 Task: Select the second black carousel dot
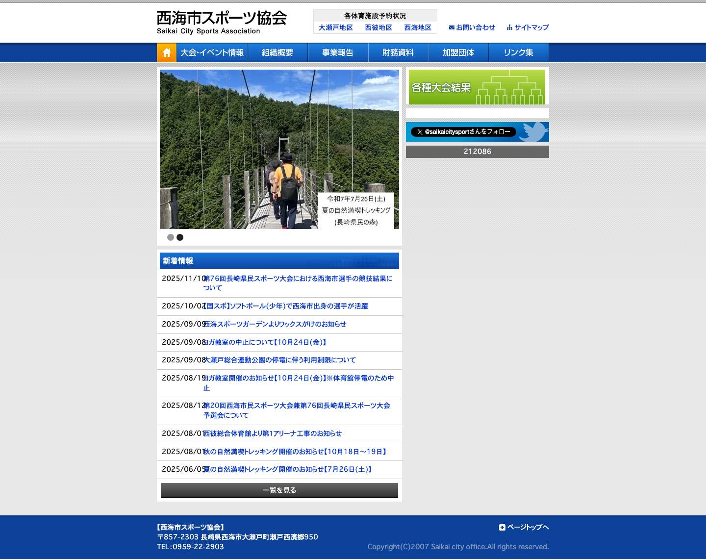pyautogui.click(x=180, y=237)
